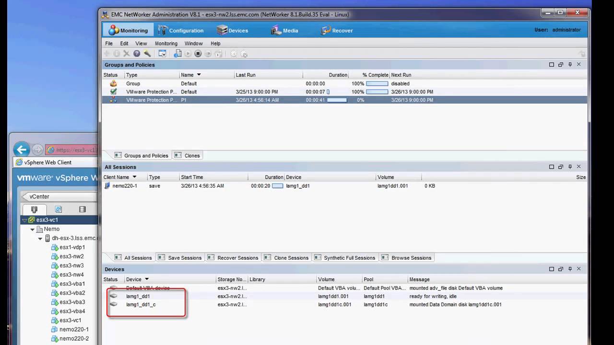
Task: Click the help question mark toolbar icon
Action: tap(137, 54)
